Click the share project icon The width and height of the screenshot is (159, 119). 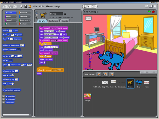[x=30, y=6]
